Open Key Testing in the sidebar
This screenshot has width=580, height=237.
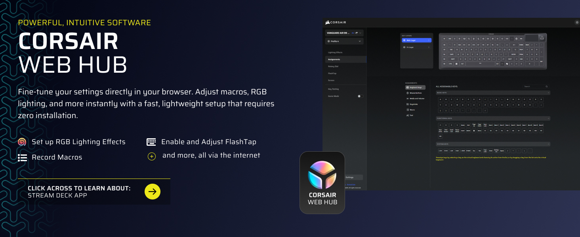(x=333, y=89)
